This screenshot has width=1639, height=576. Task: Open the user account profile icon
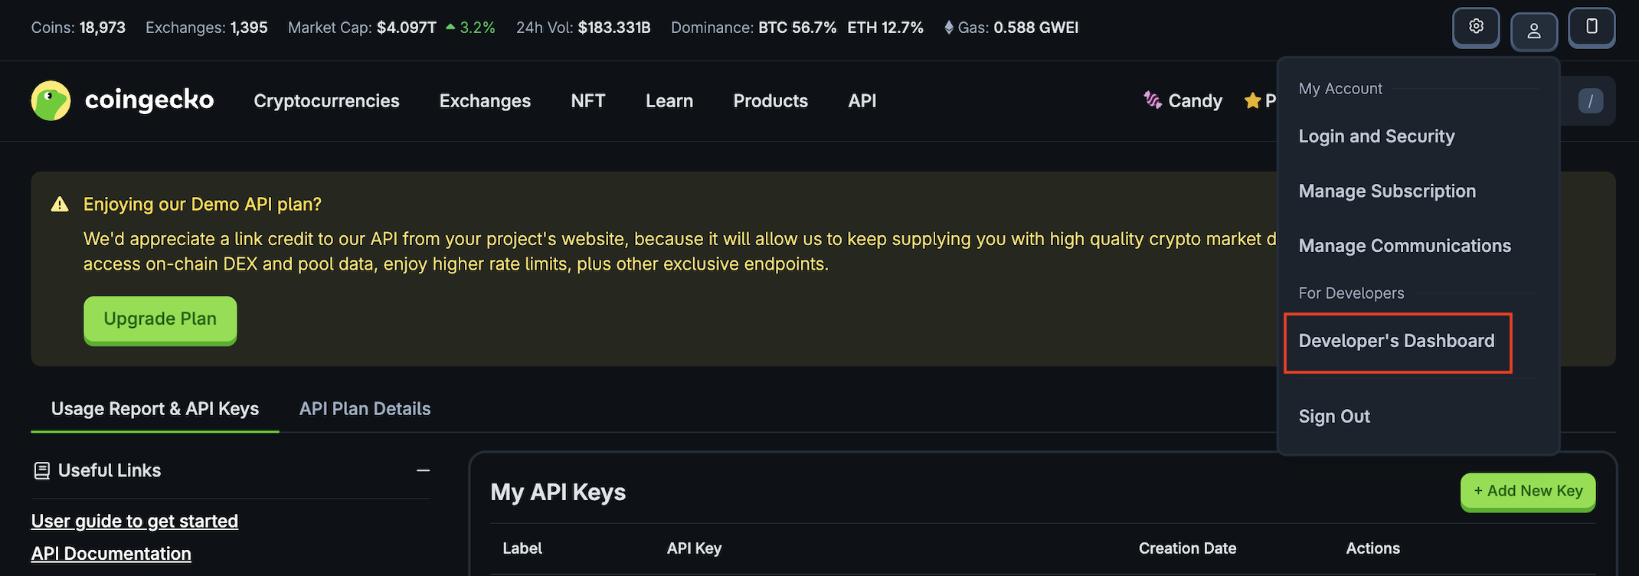[x=1533, y=31]
